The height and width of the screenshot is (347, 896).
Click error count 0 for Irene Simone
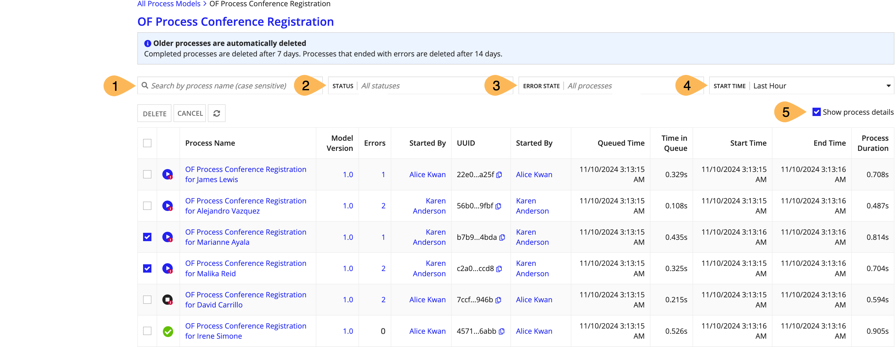(x=383, y=331)
